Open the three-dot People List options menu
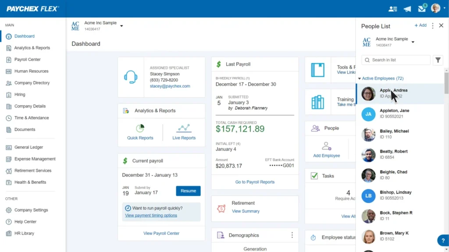The height and width of the screenshot is (252, 449). [432, 26]
